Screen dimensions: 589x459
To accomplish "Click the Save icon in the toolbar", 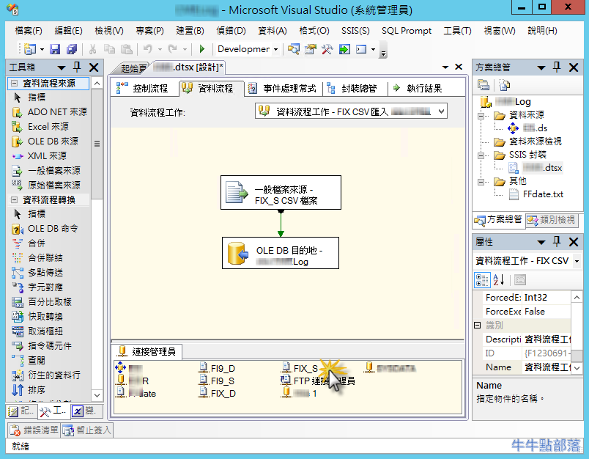I will coord(56,49).
